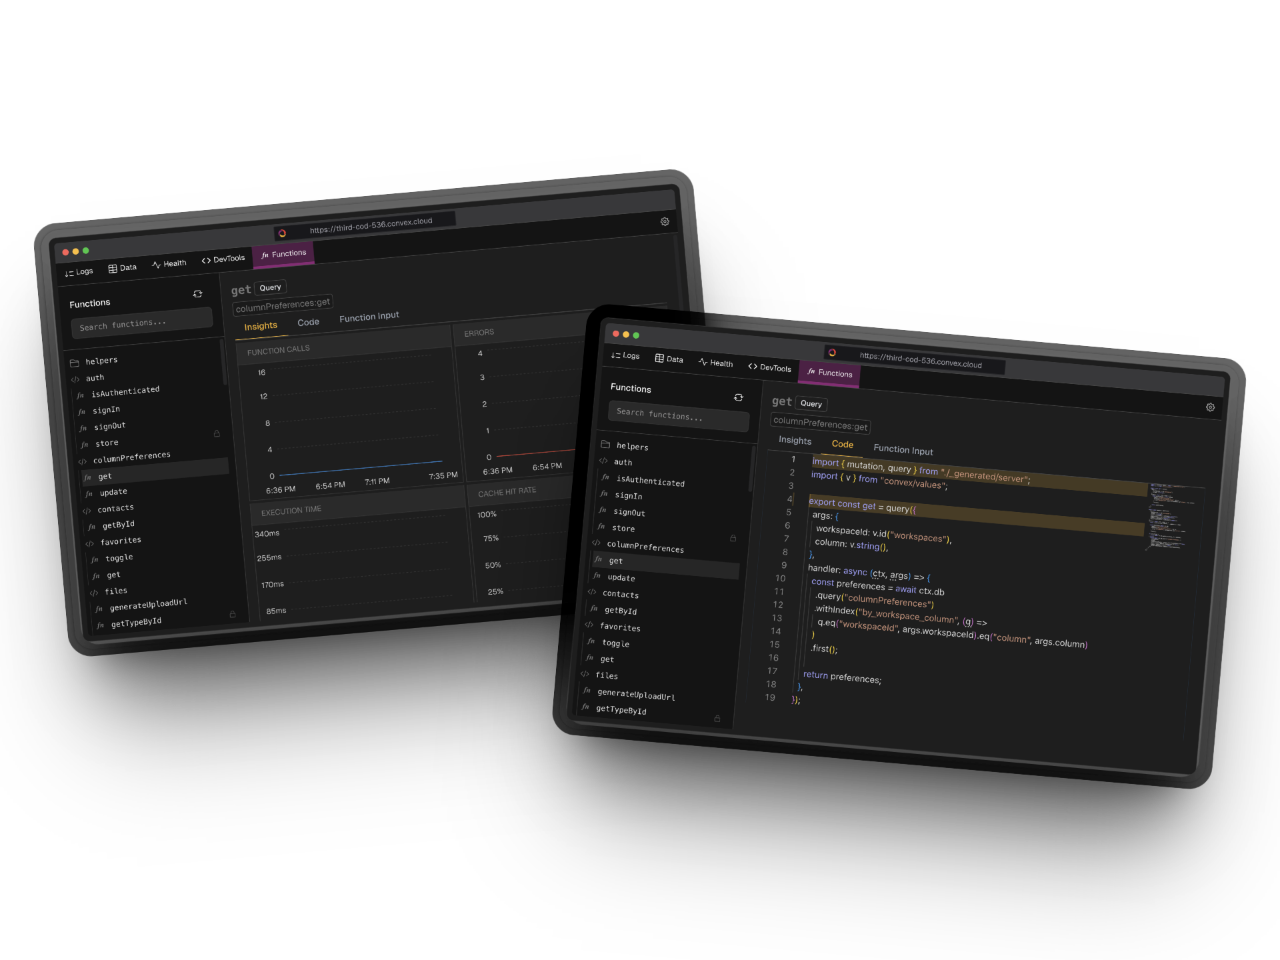Open settings gear in the right window
The image size is (1280, 960).
1210,407
